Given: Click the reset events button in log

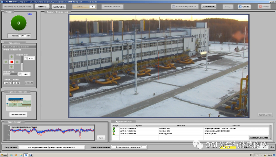Looking at the screenshot, I should [259, 138].
